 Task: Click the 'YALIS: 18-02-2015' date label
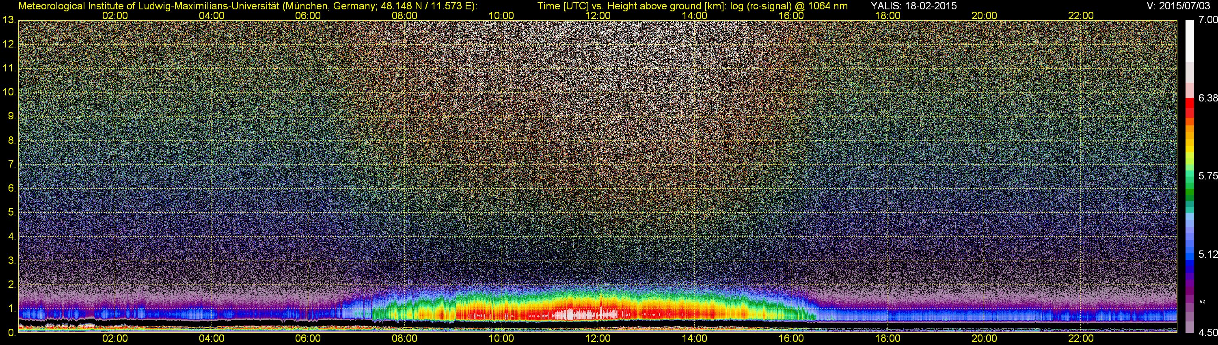pyautogui.click(x=914, y=6)
